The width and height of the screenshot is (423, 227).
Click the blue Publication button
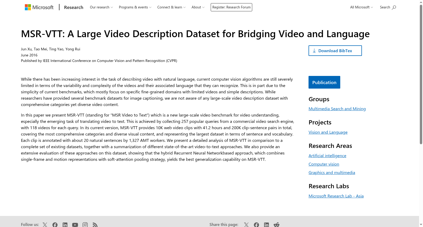324,82
